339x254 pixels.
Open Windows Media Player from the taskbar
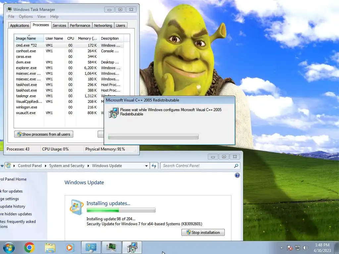tap(70, 247)
